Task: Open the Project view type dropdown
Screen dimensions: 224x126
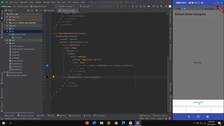Action: (10, 10)
